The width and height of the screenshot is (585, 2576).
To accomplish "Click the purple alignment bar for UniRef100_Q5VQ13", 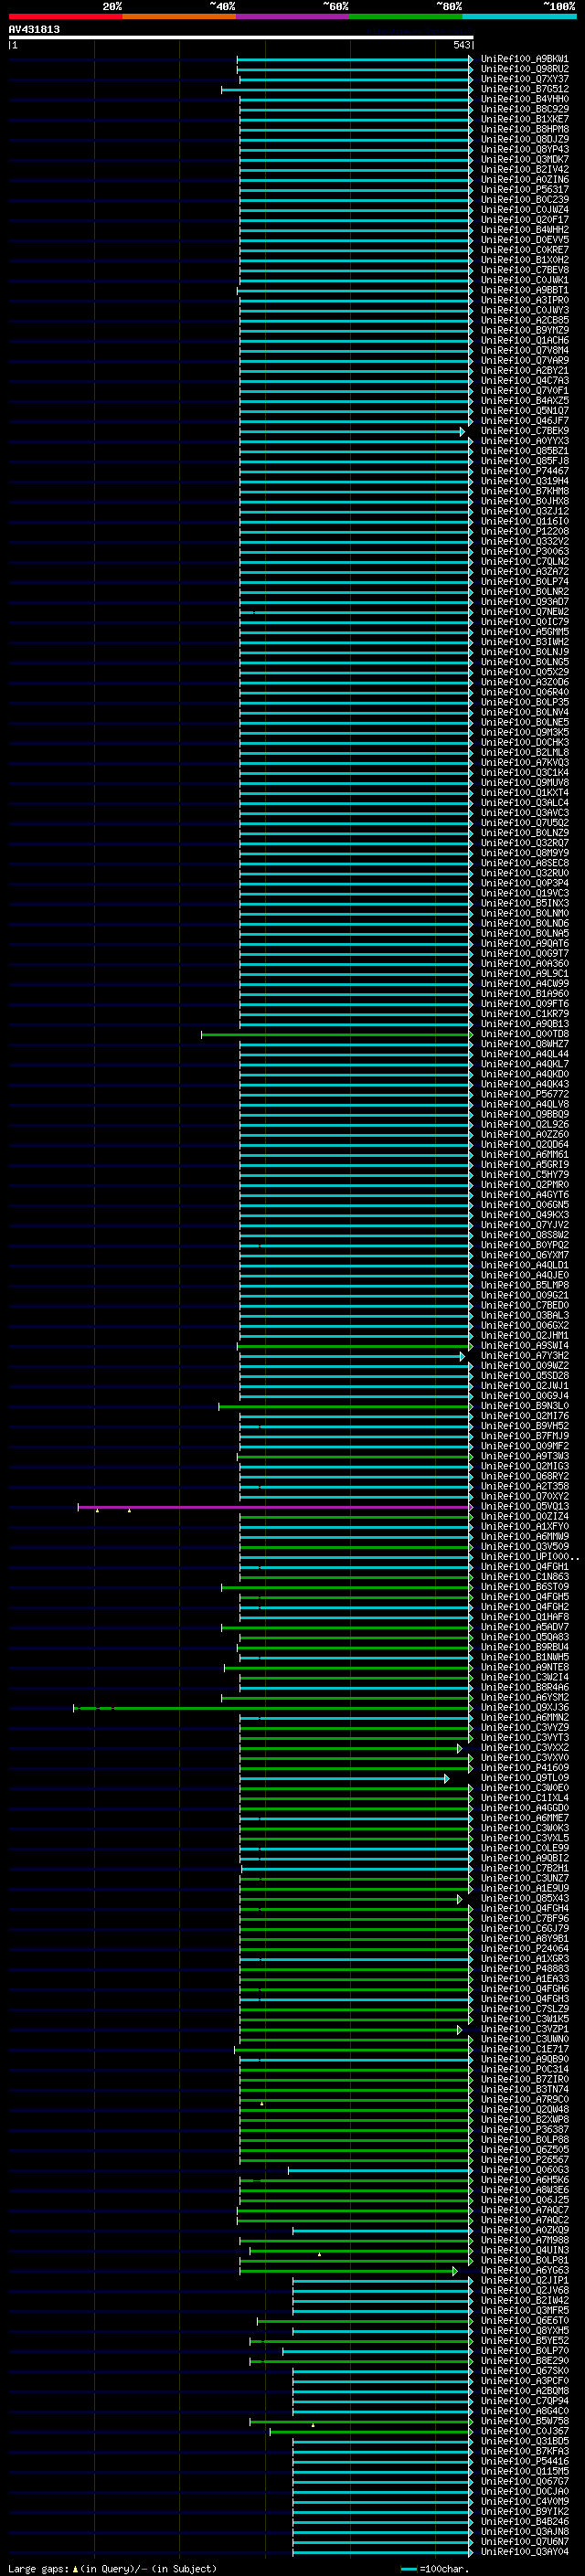I will [274, 1507].
